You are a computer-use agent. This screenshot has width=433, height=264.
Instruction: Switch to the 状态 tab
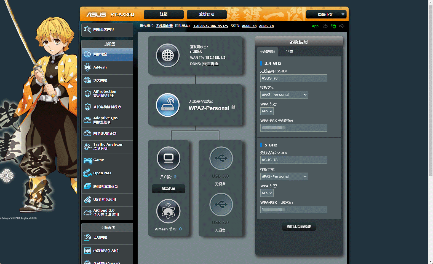point(290,51)
